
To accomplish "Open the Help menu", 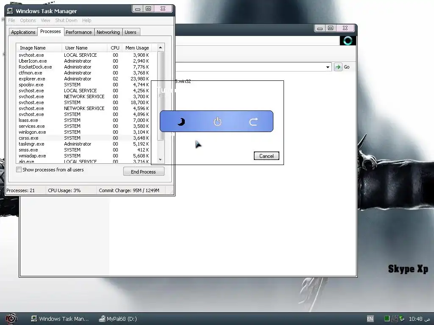I will [x=86, y=20].
